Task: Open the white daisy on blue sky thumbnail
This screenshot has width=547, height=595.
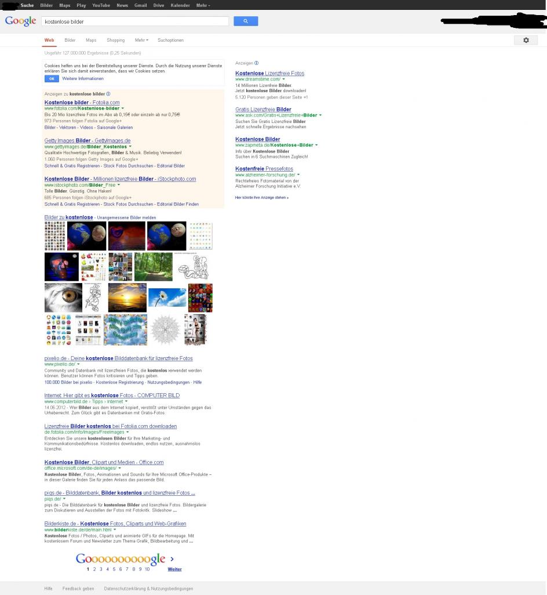Action: 167,297
